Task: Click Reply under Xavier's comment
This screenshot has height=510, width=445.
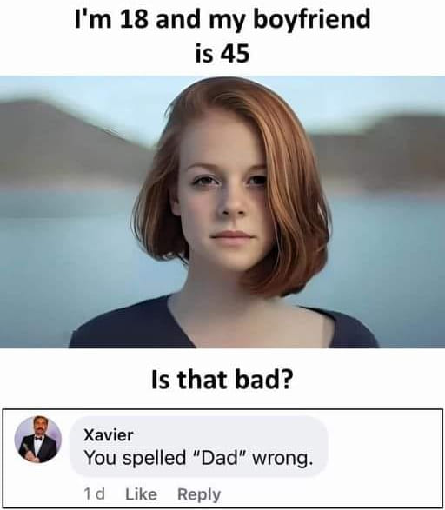Action: (x=199, y=494)
